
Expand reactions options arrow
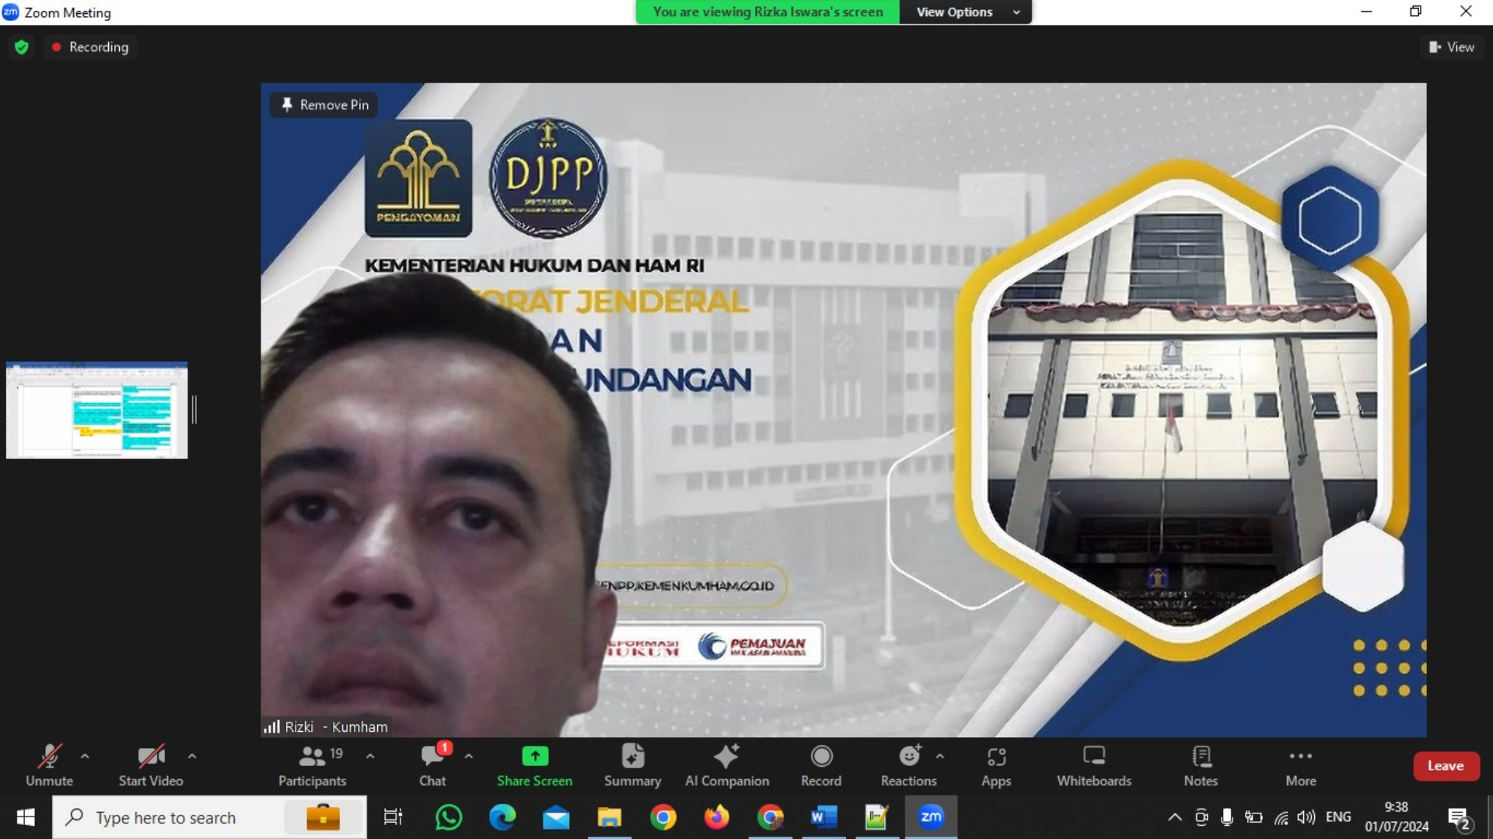940,756
